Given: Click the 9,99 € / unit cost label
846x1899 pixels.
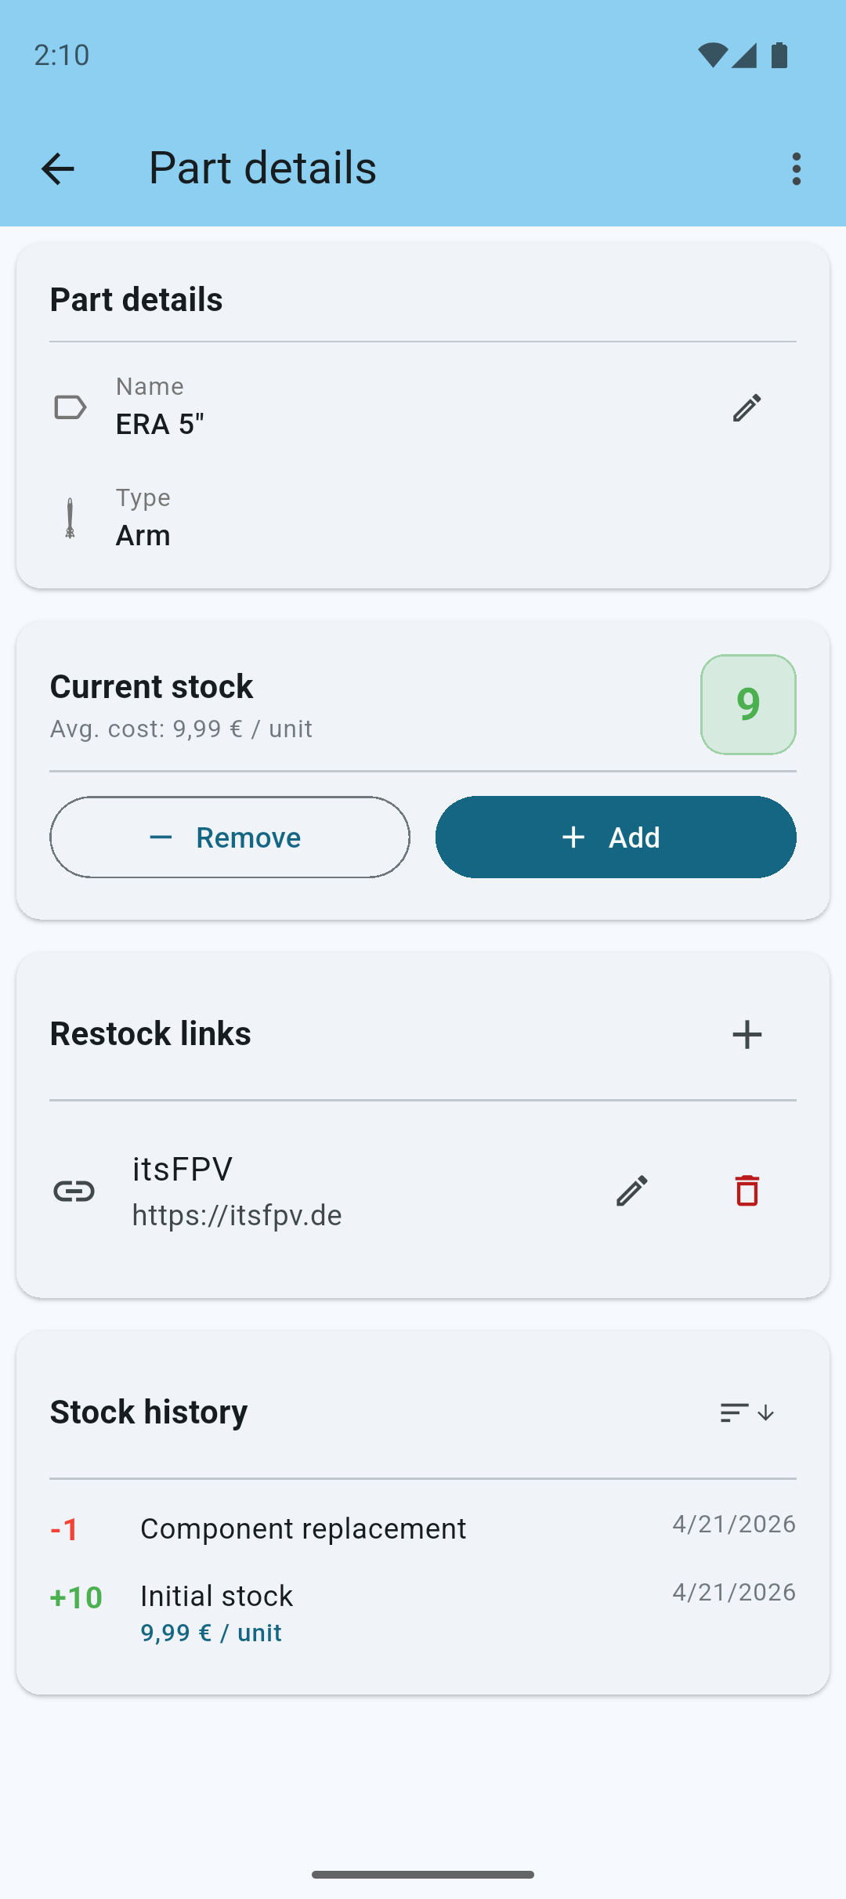Looking at the screenshot, I should click(211, 1632).
